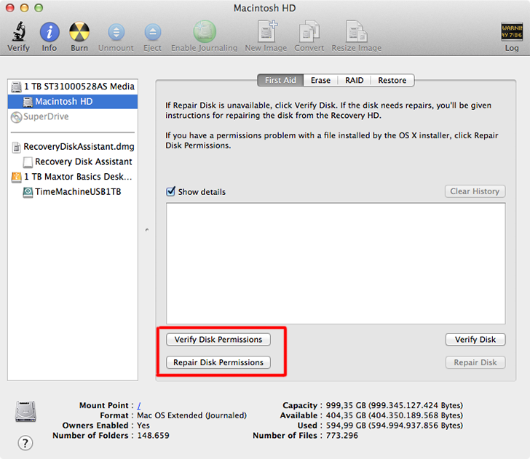Open the Log viewer icon

(511, 32)
